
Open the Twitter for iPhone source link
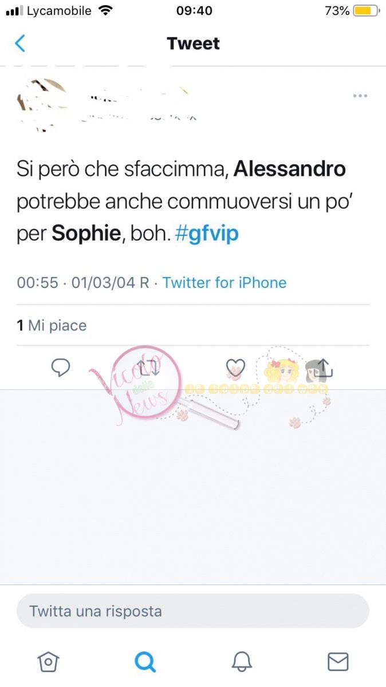[x=224, y=282]
